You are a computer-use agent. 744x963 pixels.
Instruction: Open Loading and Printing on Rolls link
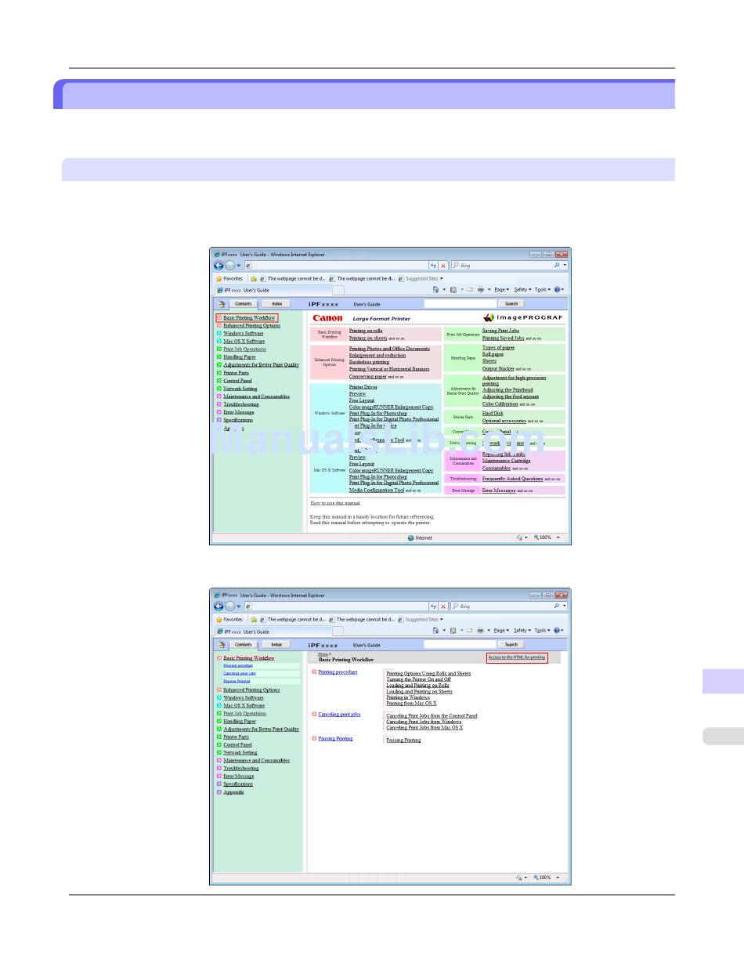417,685
